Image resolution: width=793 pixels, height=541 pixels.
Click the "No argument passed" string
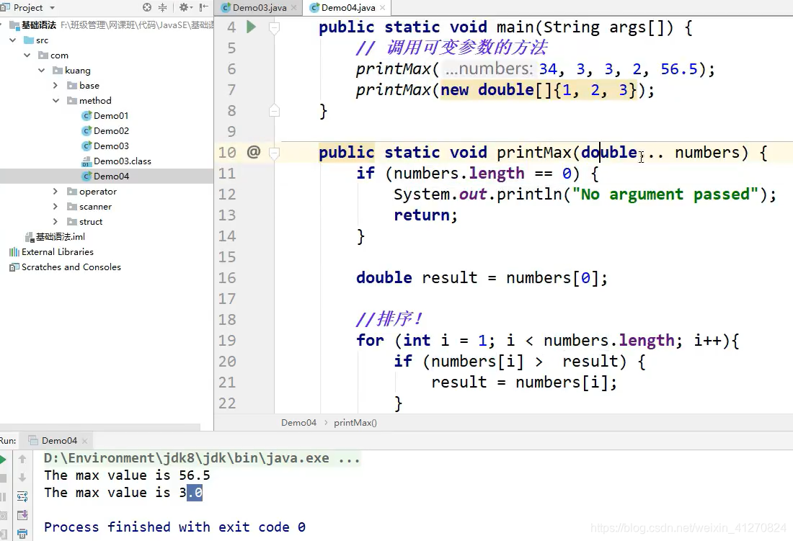(665, 194)
